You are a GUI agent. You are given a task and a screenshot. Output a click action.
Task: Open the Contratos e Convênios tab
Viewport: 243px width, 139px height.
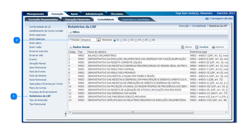(135, 20)
